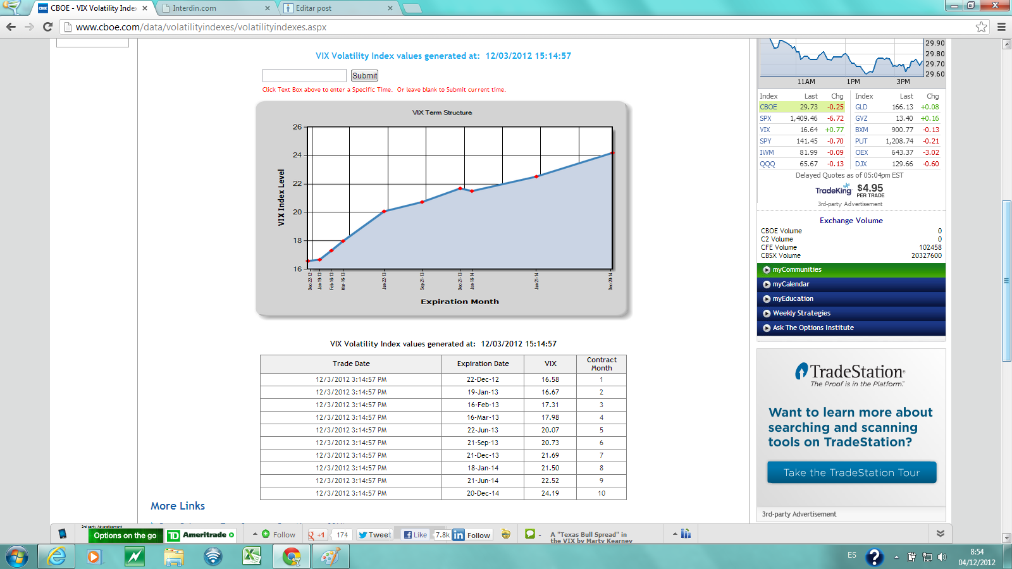Open the Chrome menu icon
This screenshot has width=1012, height=569.
click(x=1001, y=27)
